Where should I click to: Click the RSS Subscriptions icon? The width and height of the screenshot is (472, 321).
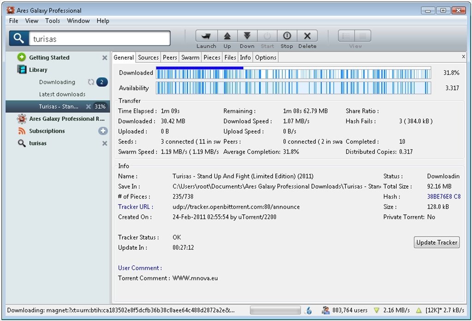[x=22, y=131]
